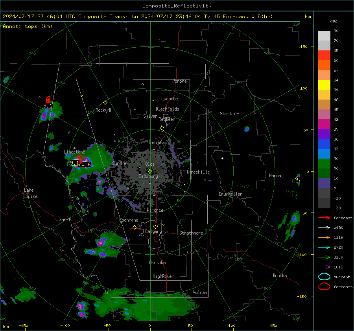
Task: Click the 10.6 storm top label
Action: click(x=85, y=165)
